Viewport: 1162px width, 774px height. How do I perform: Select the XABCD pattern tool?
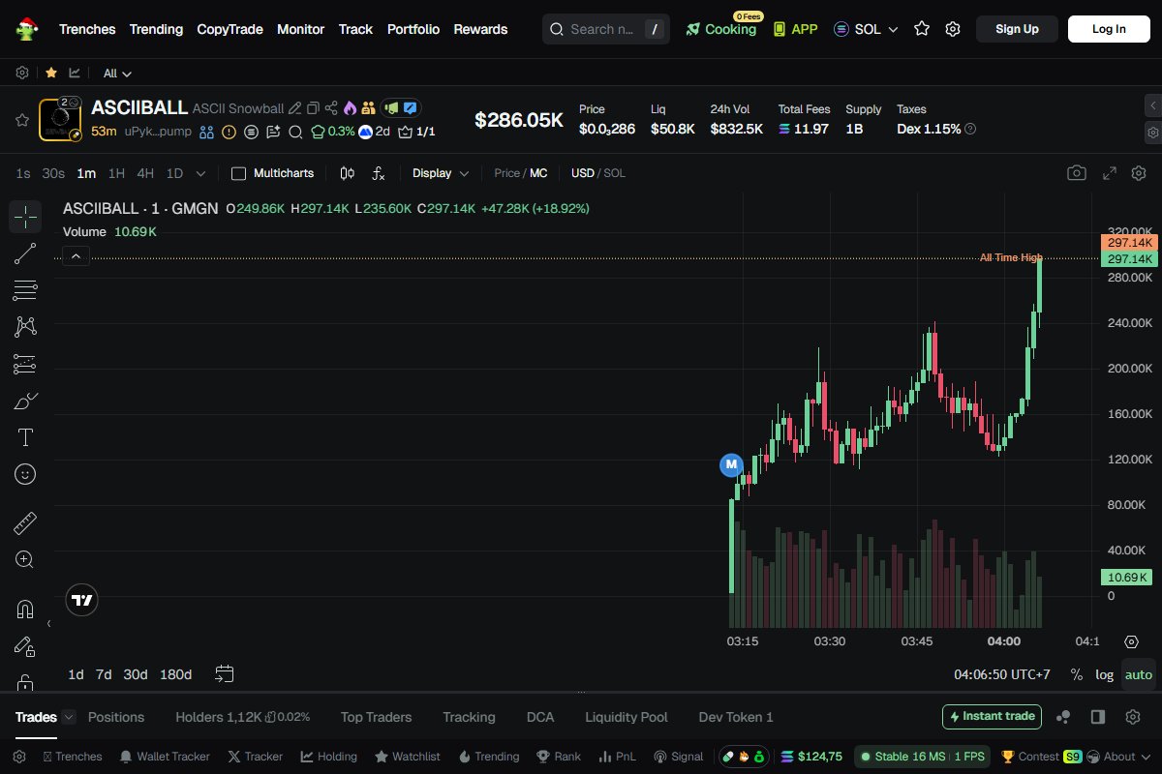(25, 327)
